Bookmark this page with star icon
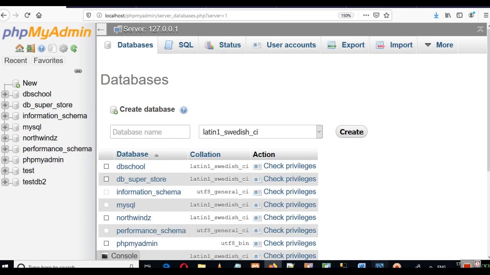This screenshot has height=275, width=490. 387,15
